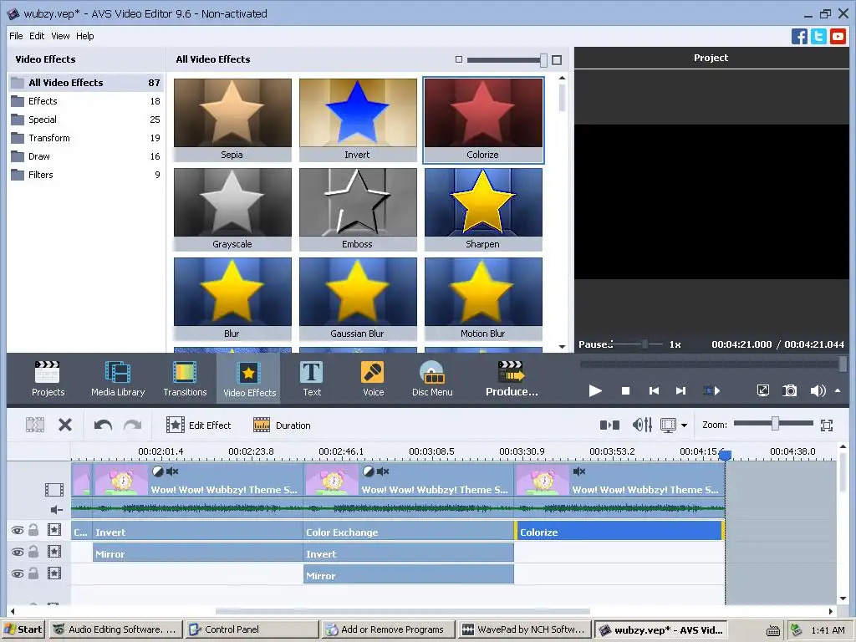856x642 pixels.
Task: Switch preview to full screen
Action: tap(762, 390)
